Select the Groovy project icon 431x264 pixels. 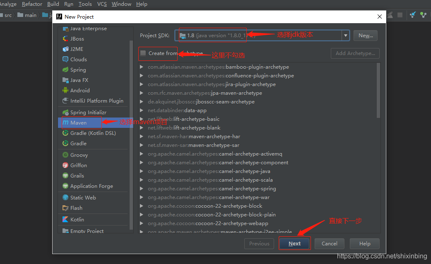point(65,155)
